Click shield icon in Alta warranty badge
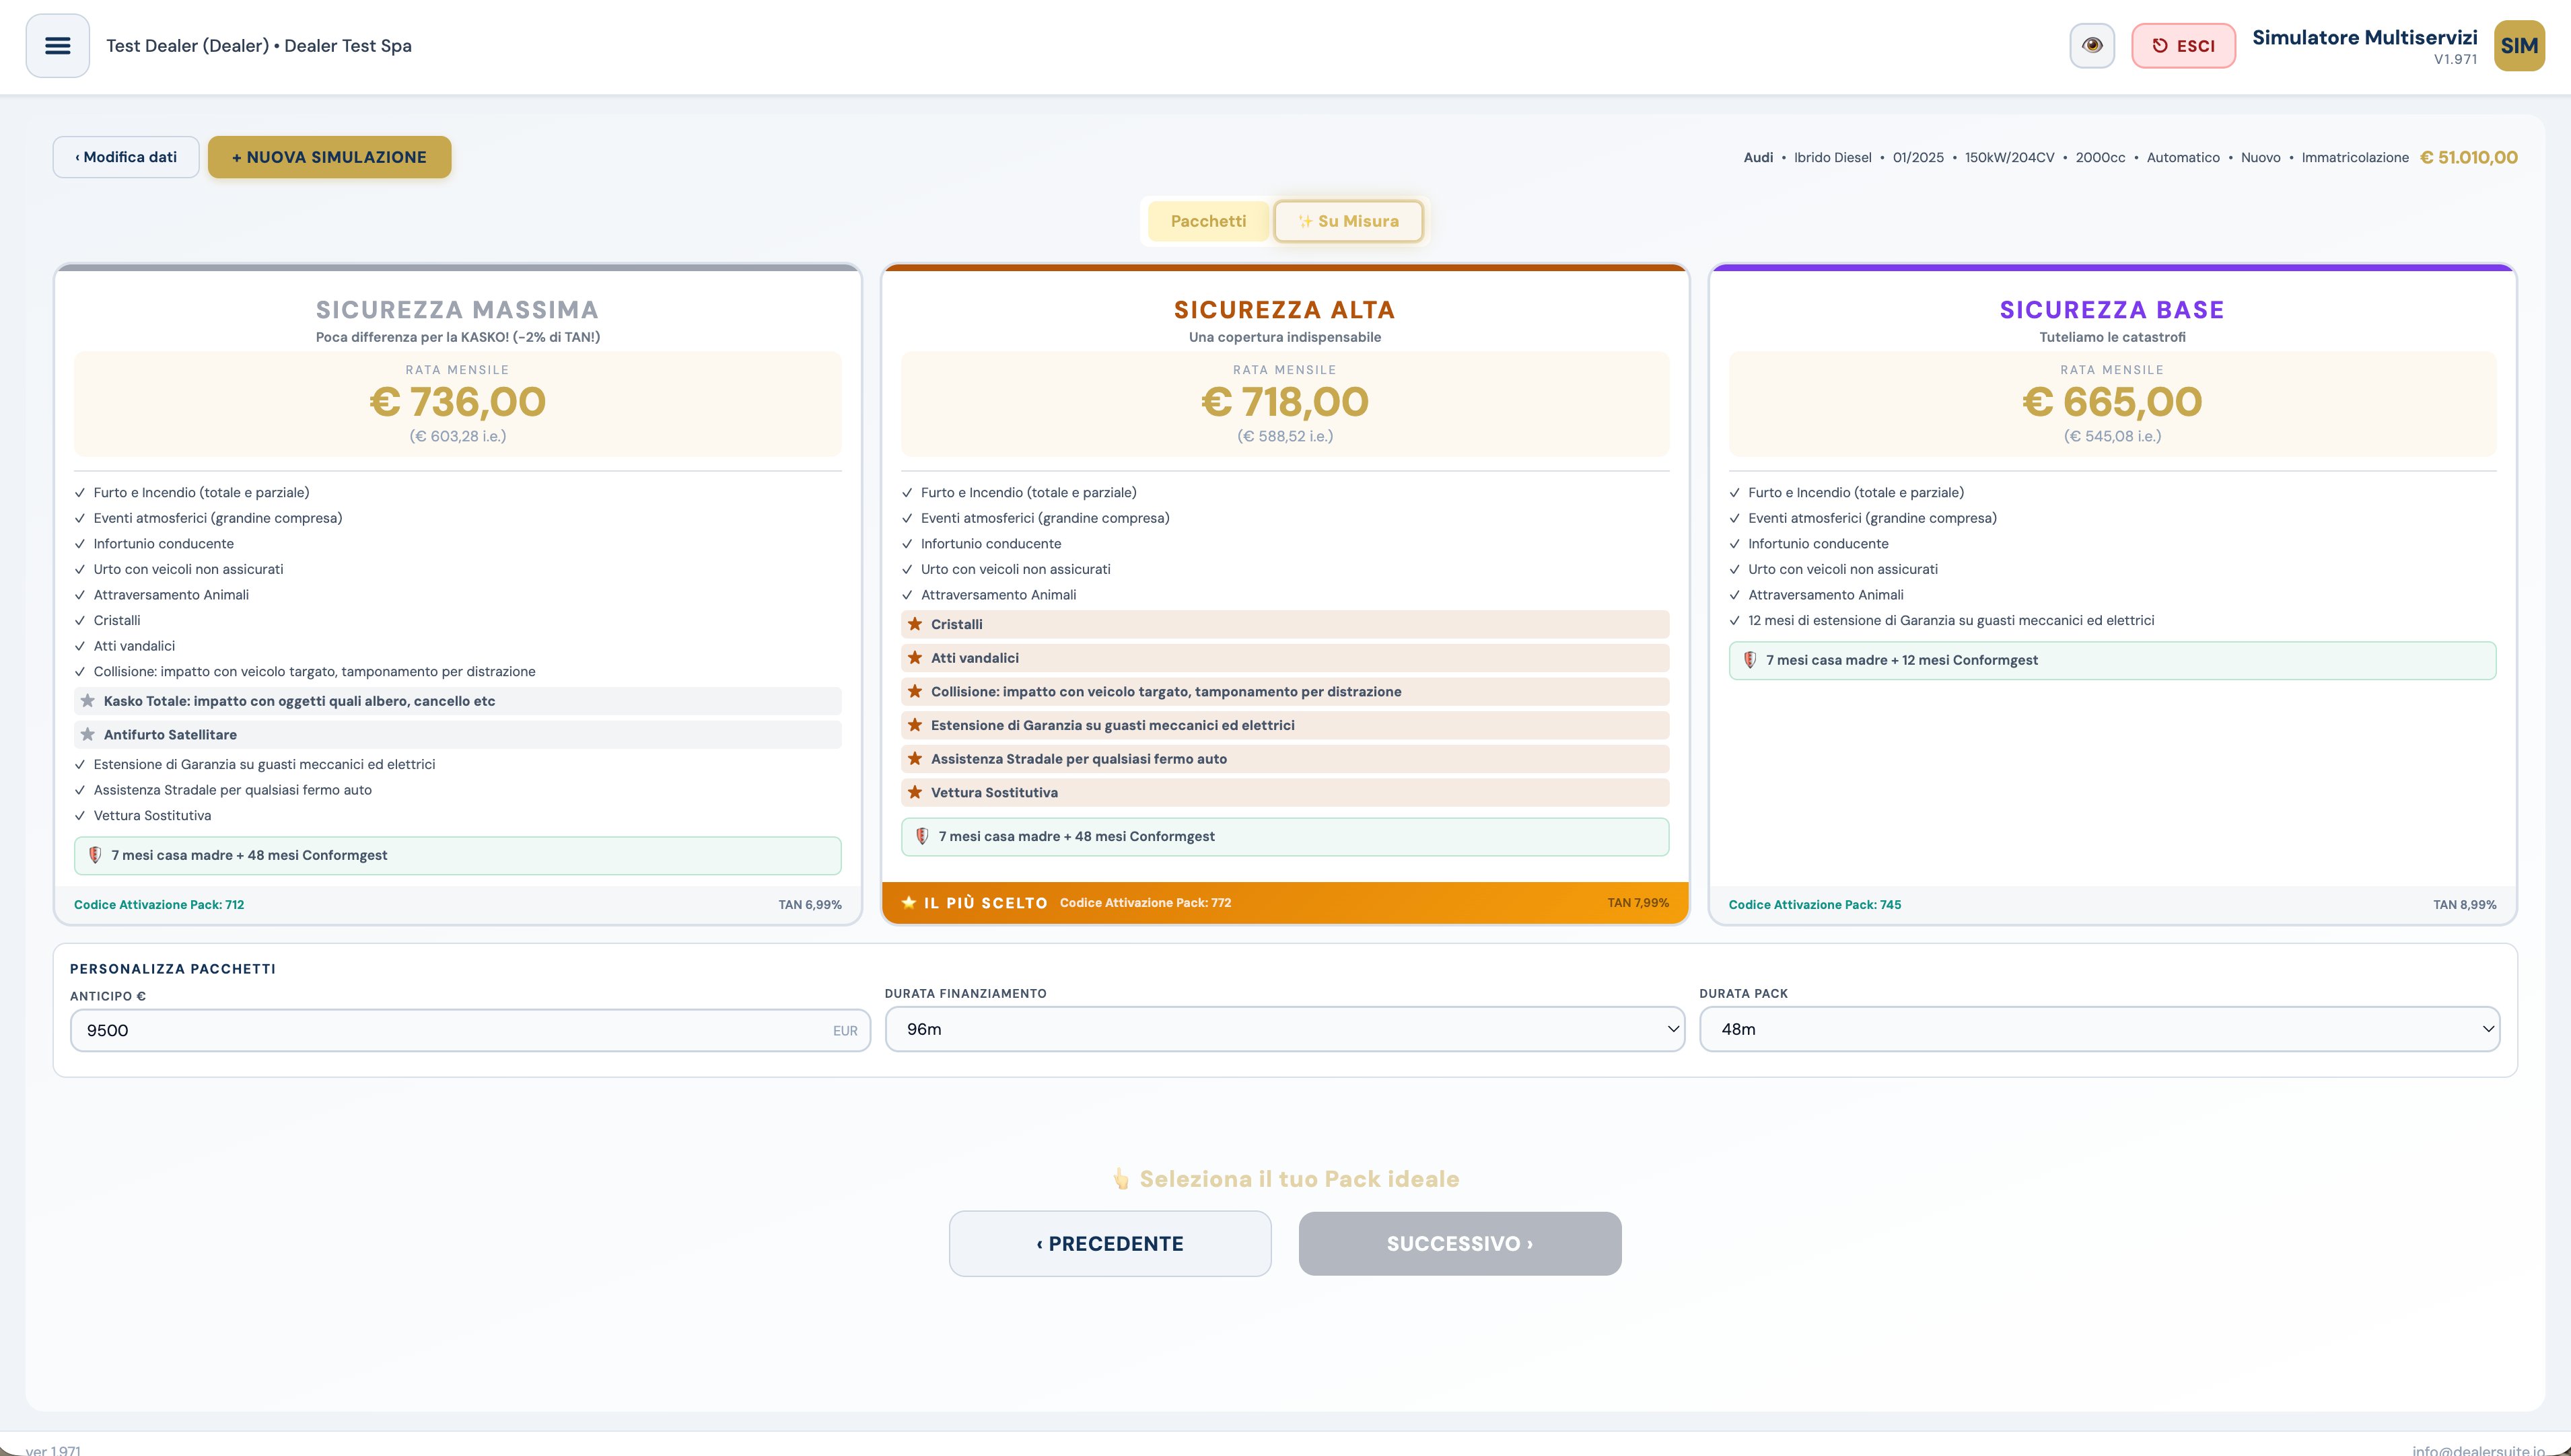Viewport: 2571px width, 1456px height. pyautogui.click(x=922, y=836)
